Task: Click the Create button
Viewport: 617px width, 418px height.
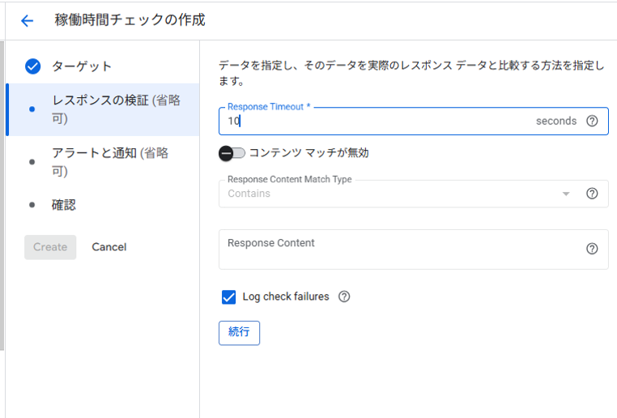Action: coord(50,247)
